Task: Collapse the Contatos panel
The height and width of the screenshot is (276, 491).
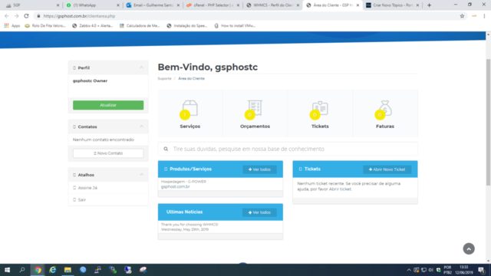Action: [141, 127]
